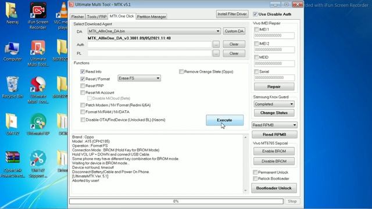Select the MTK One Click tab
Screen dimensions: 372x209
[x=121, y=16]
